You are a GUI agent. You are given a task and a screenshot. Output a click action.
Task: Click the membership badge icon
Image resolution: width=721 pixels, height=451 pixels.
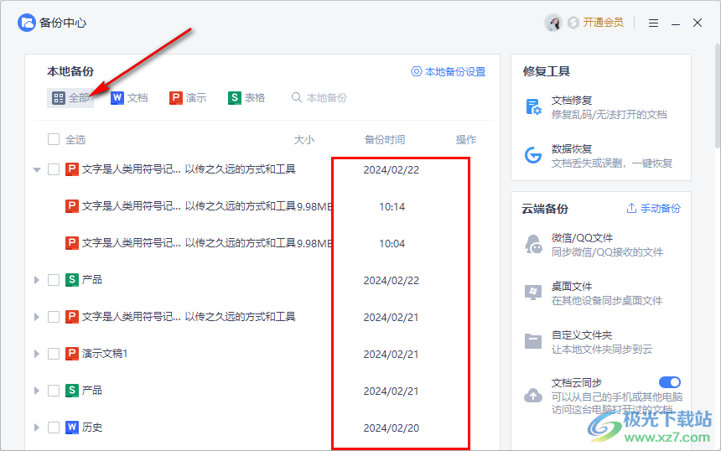(573, 23)
